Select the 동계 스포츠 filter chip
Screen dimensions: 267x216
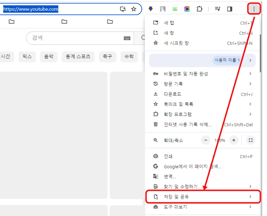(78, 57)
